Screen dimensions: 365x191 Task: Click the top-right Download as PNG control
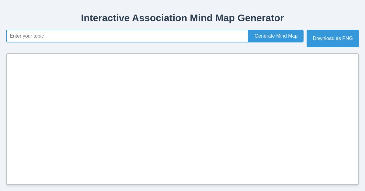coord(332,39)
